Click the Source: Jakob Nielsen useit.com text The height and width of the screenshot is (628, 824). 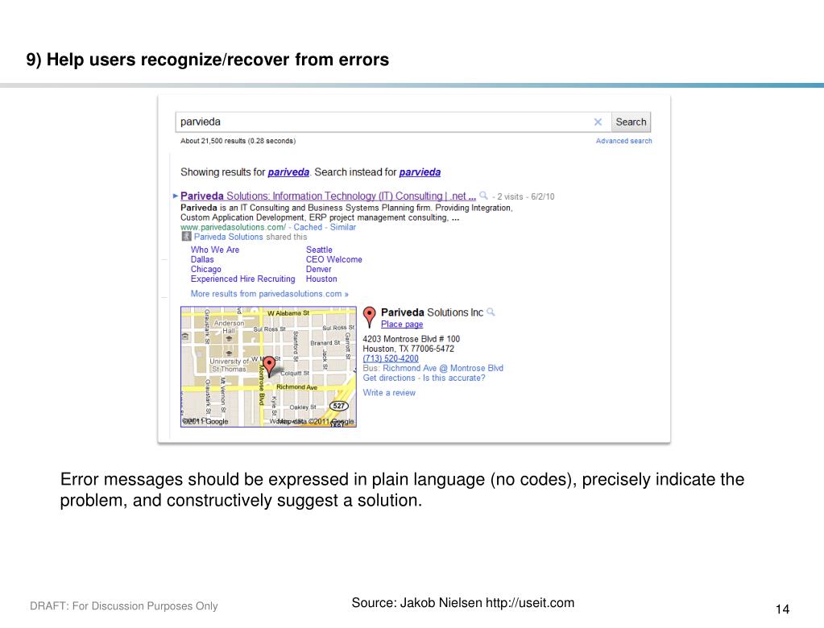pos(463,603)
